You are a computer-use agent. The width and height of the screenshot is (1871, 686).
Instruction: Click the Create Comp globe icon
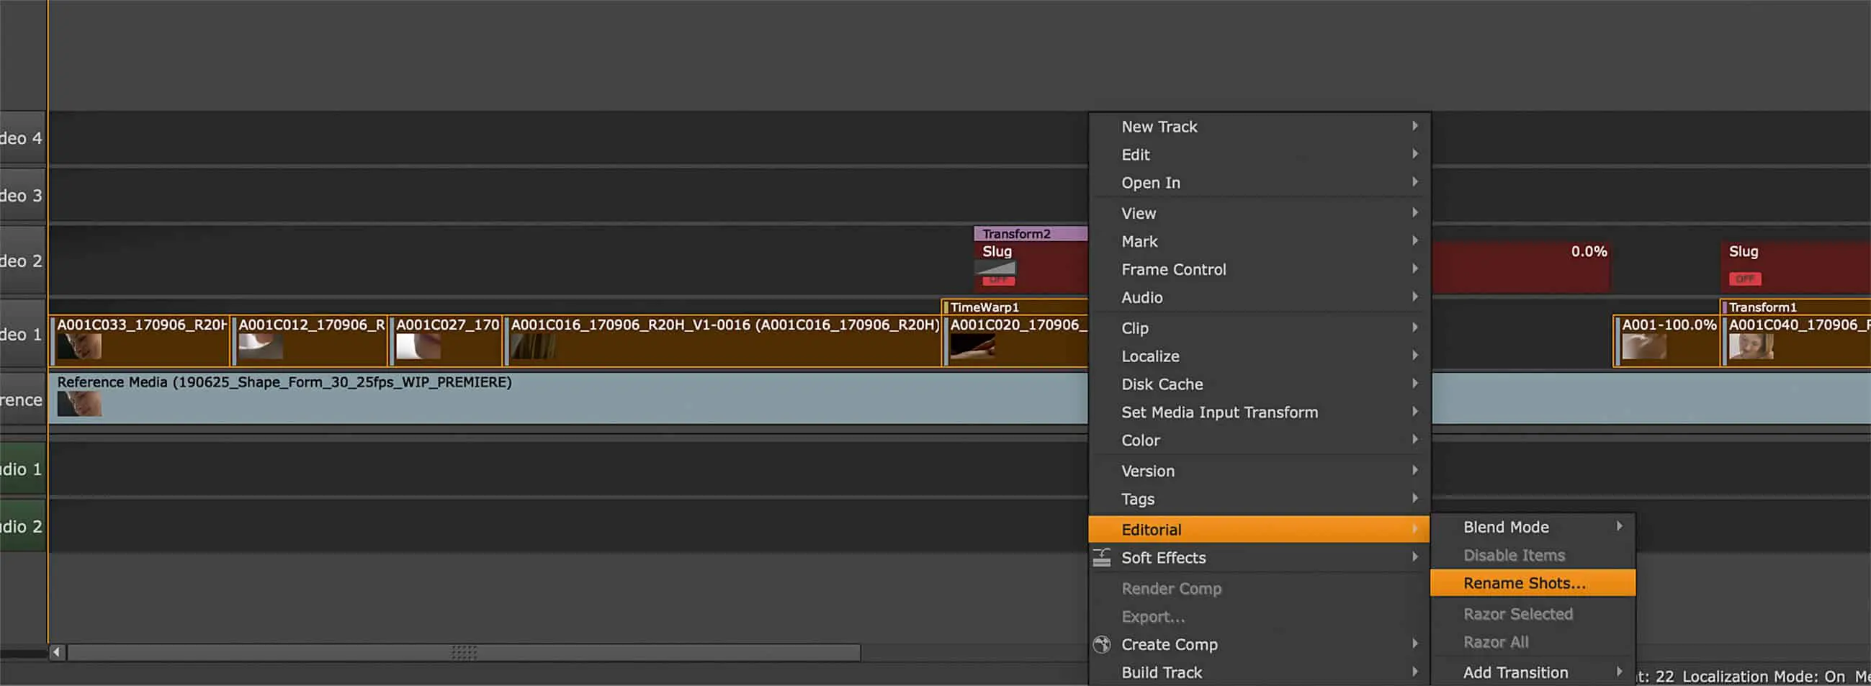click(x=1101, y=644)
